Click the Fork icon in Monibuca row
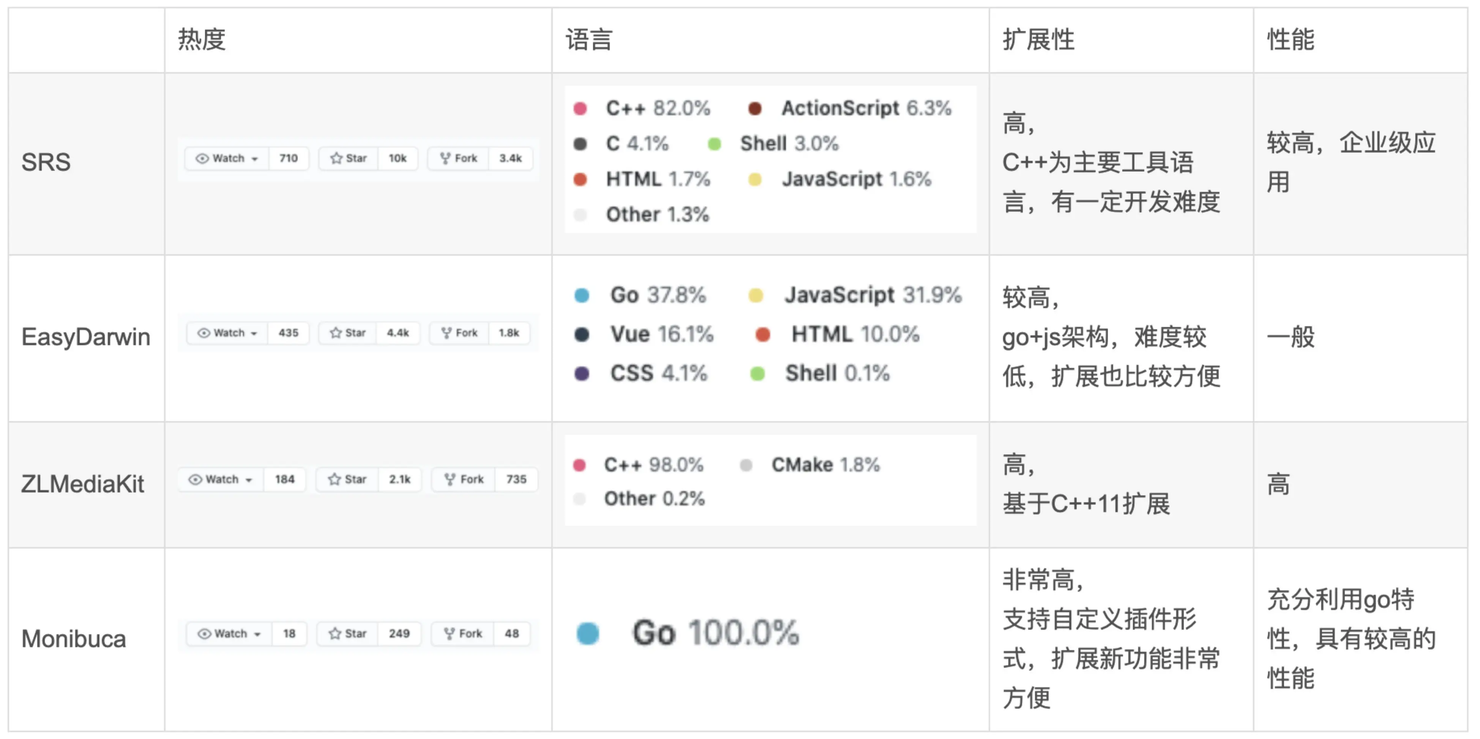 point(449,634)
